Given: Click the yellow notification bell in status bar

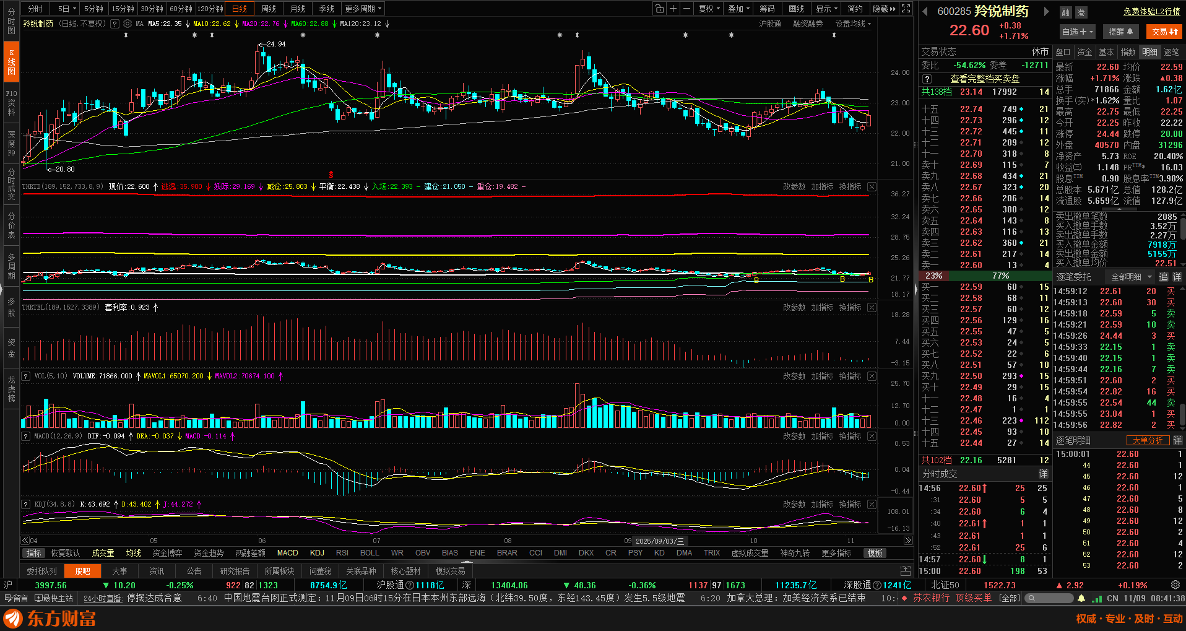Looking at the screenshot, I should [1081, 598].
